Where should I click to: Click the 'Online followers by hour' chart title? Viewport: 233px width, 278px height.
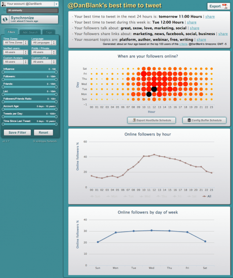(x=148, y=134)
